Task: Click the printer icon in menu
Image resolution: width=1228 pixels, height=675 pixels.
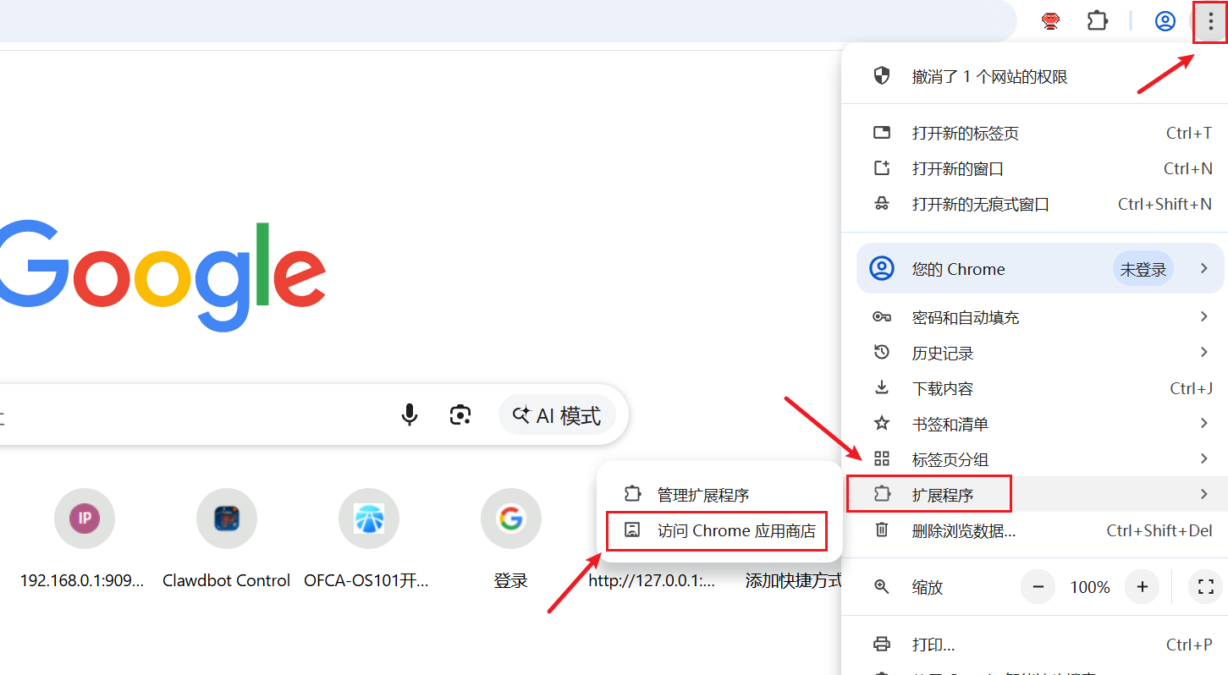Action: tap(882, 645)
